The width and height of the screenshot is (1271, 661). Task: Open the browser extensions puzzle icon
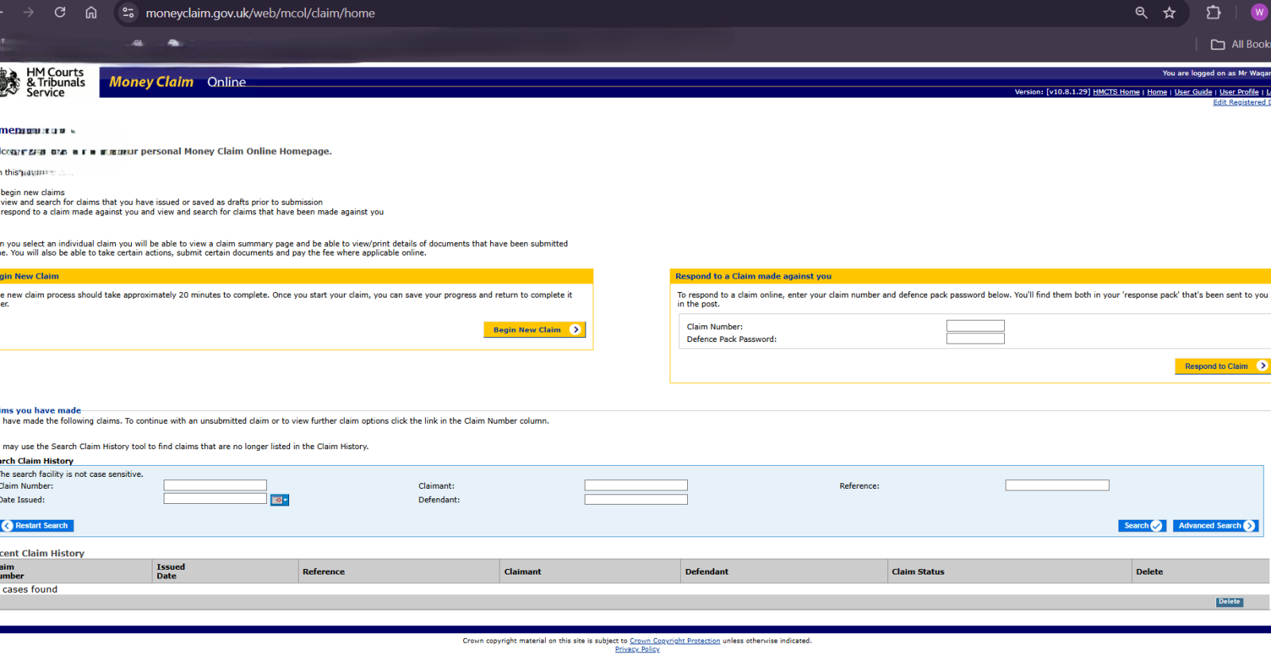click(1213, 13)
